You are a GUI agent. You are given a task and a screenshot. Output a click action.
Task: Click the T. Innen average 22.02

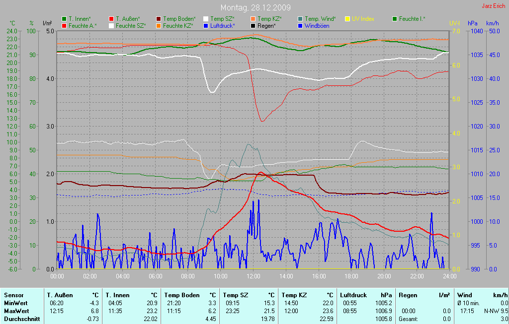click(x=151, y=319)
